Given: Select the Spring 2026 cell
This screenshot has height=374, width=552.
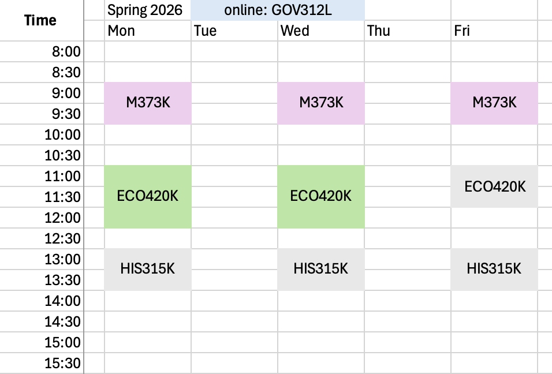Looking at the screenshot, I should point(145,10).
